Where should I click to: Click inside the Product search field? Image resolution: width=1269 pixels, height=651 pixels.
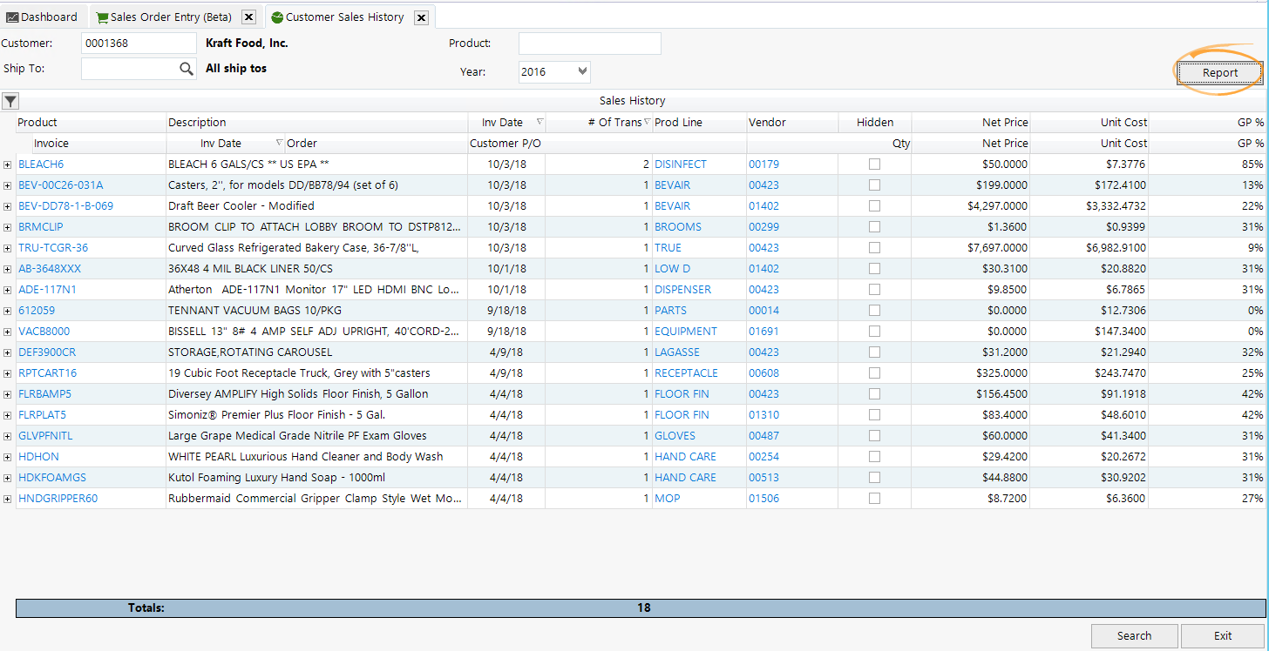tap(589, 43)
